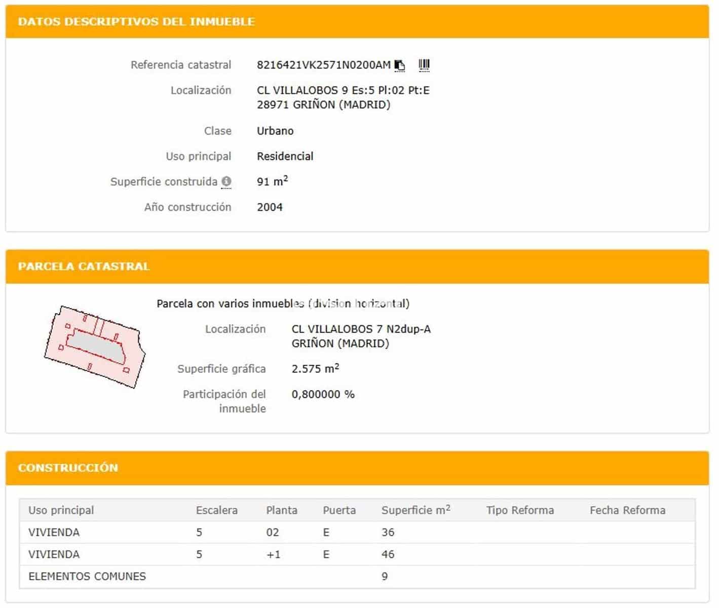Select the first VIVIENDA row in the table

(203, 532)
